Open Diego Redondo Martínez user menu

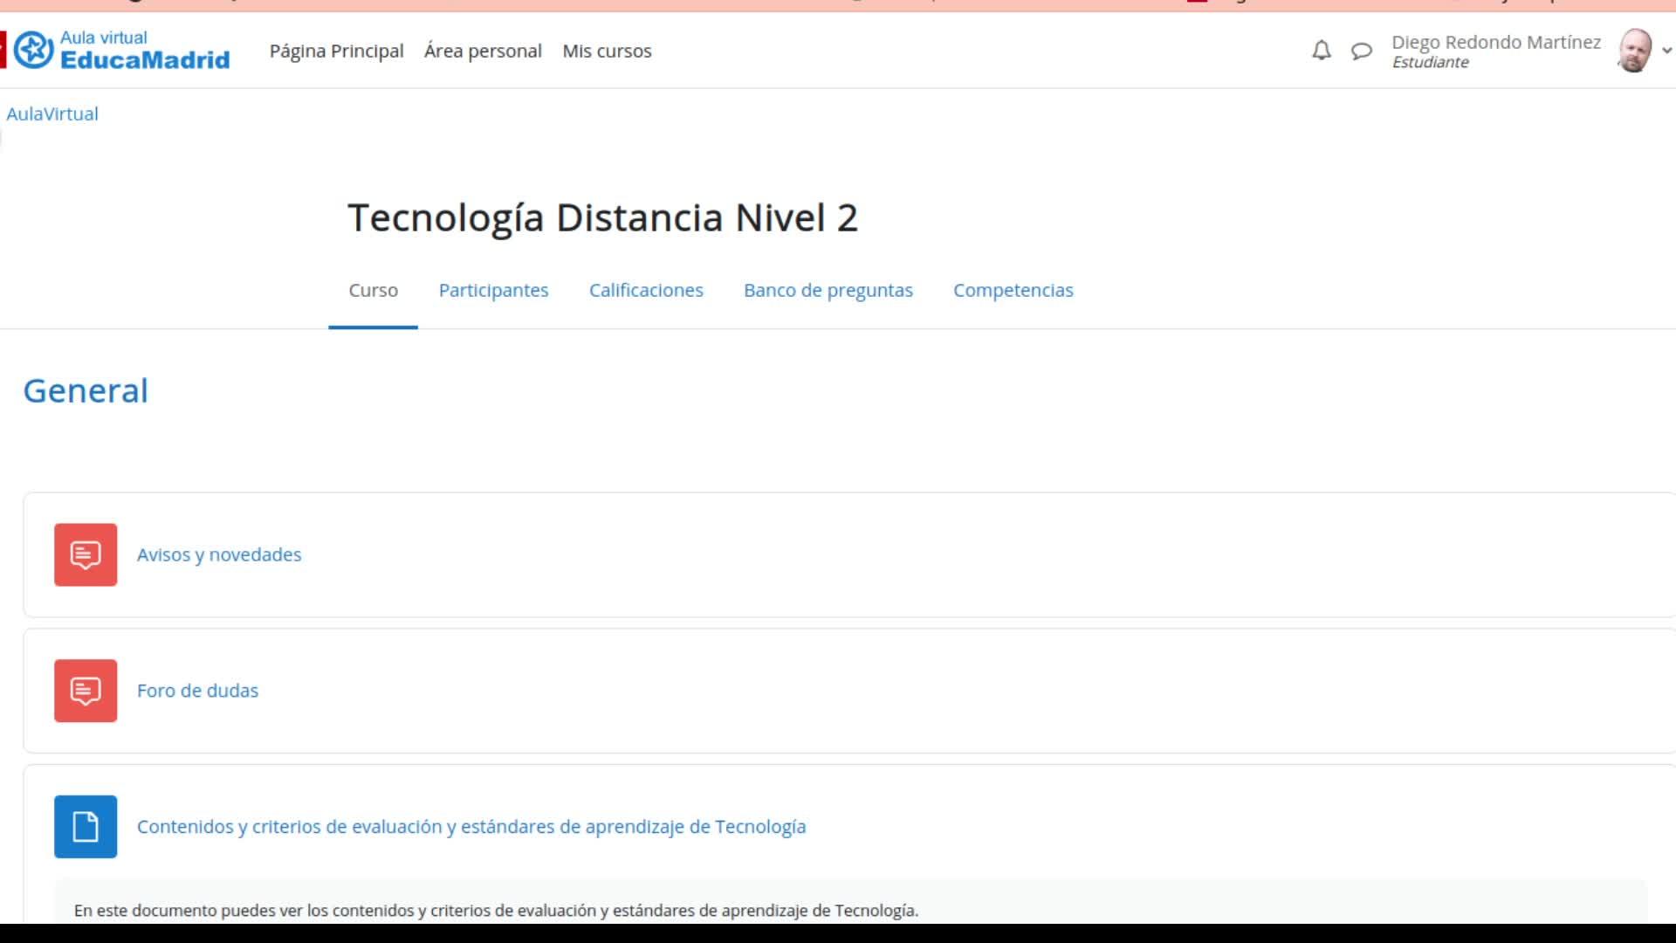click(x=1495, y=43)
